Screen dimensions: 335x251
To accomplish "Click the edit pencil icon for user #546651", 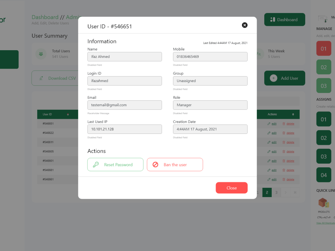I will click(x=268, y=123).
